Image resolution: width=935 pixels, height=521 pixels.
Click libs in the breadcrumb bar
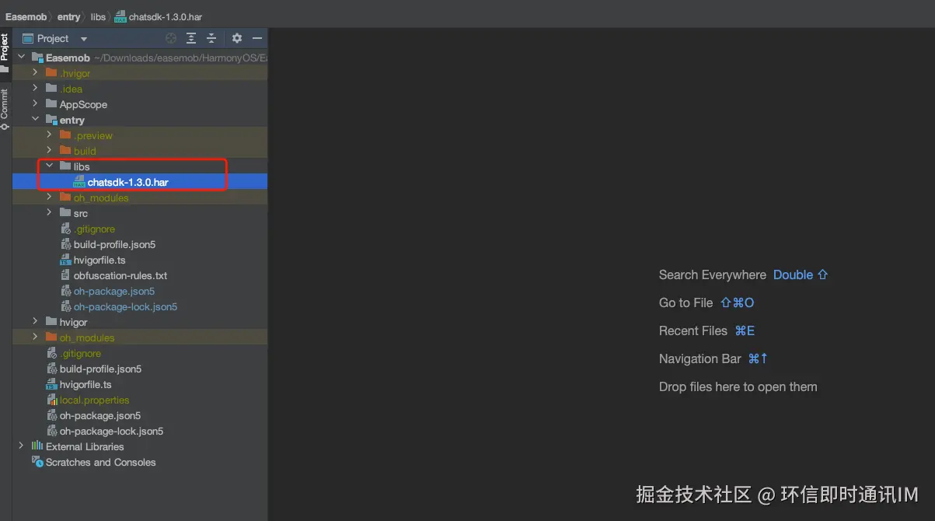[x=98, y=16]
